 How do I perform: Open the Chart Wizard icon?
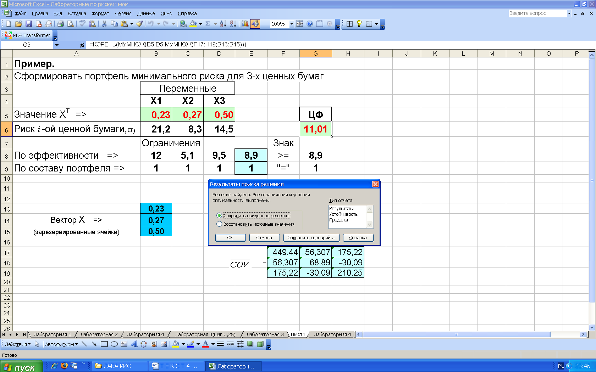coord(245,24)
